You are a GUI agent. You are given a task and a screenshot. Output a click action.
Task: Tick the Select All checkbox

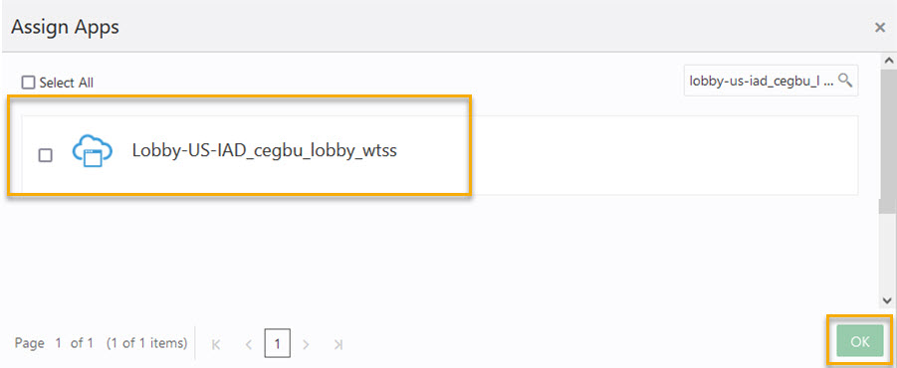click(x=28, y=83)
